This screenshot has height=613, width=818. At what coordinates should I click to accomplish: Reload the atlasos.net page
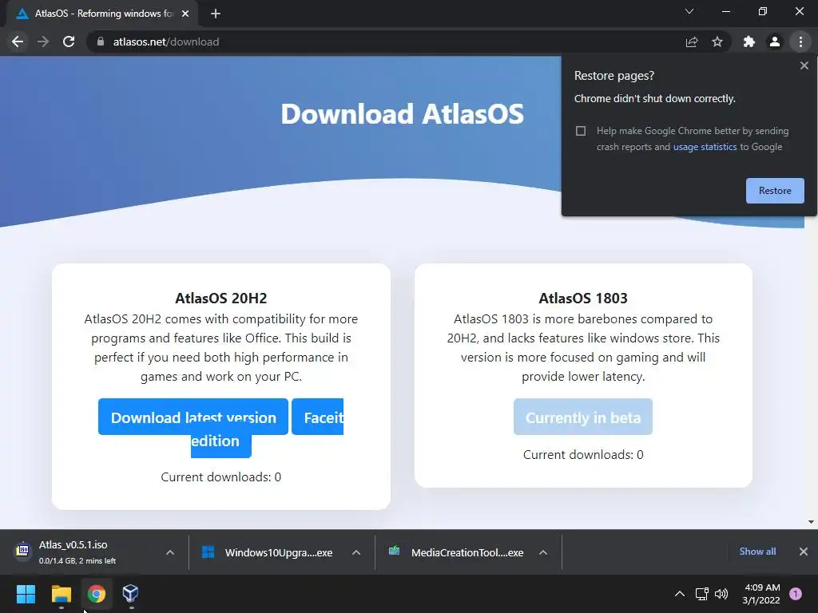pos(69,42)
